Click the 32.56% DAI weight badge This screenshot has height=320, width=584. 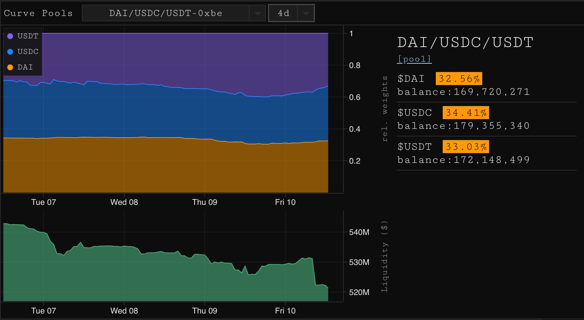click(x=459, y=79)
